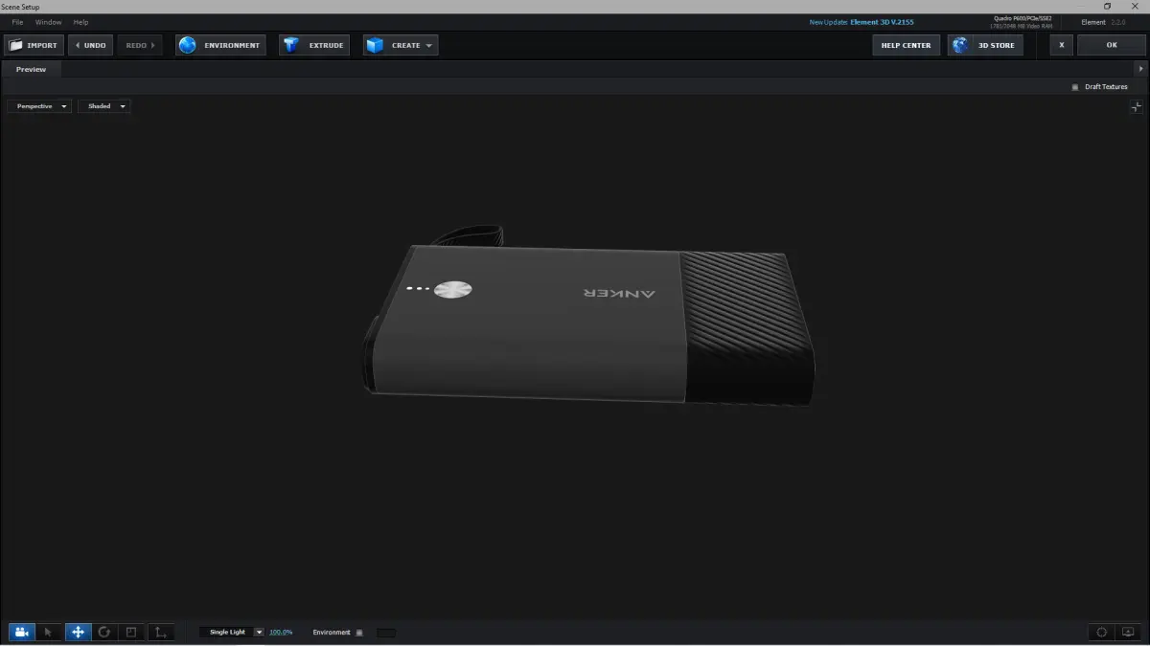Viewport: 1150px width, 646px height.
Task: Open the Single Light lighting dropdown
Action: (x=232, y=632)
